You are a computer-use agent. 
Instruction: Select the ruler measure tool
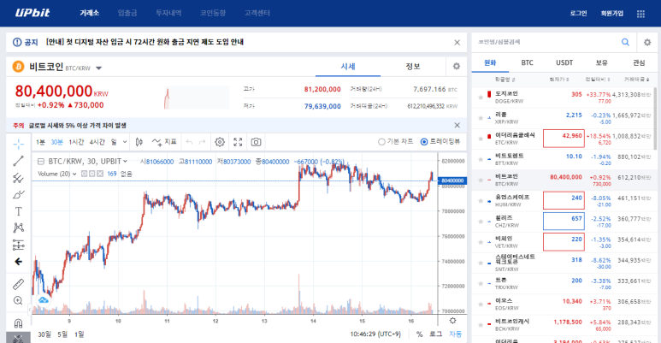click(18, 284)
